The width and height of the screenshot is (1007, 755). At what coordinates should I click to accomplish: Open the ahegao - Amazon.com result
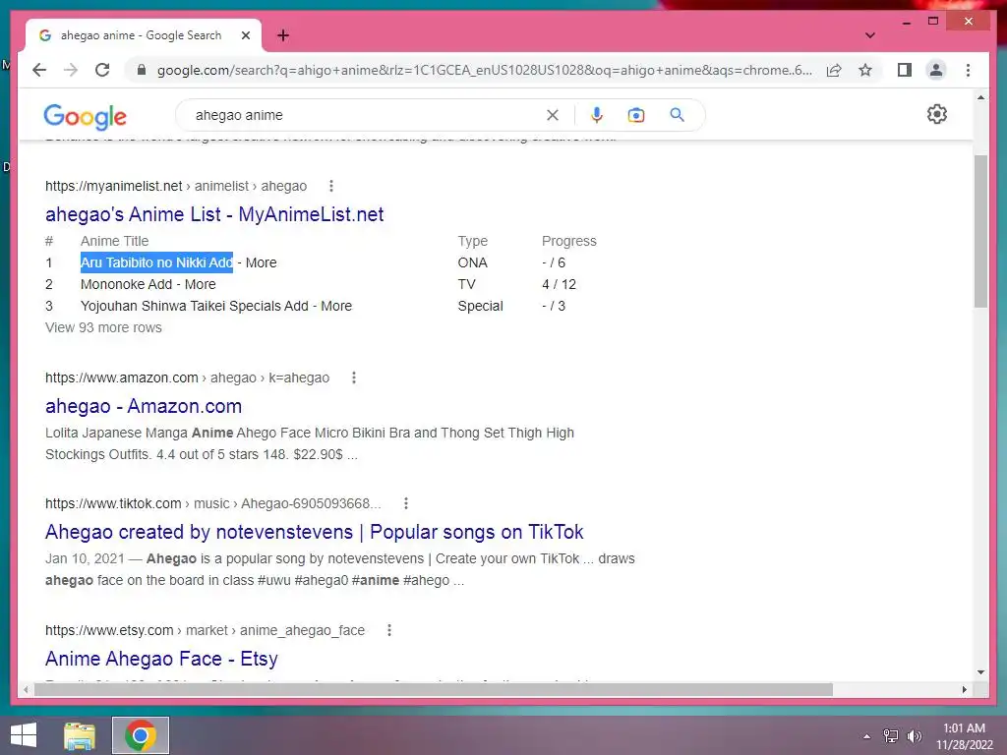[144, 406]
